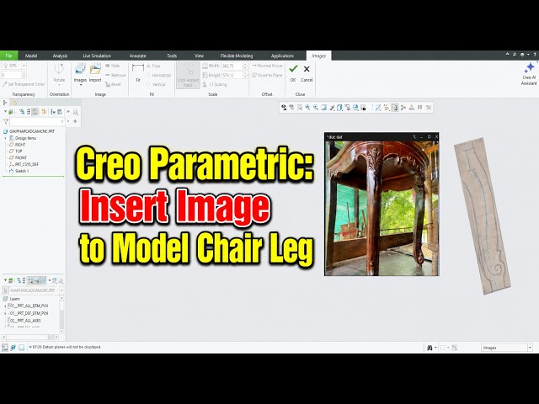
Task: Click the layer tree vertical scrollbar
Action: (x=61, y=315)
